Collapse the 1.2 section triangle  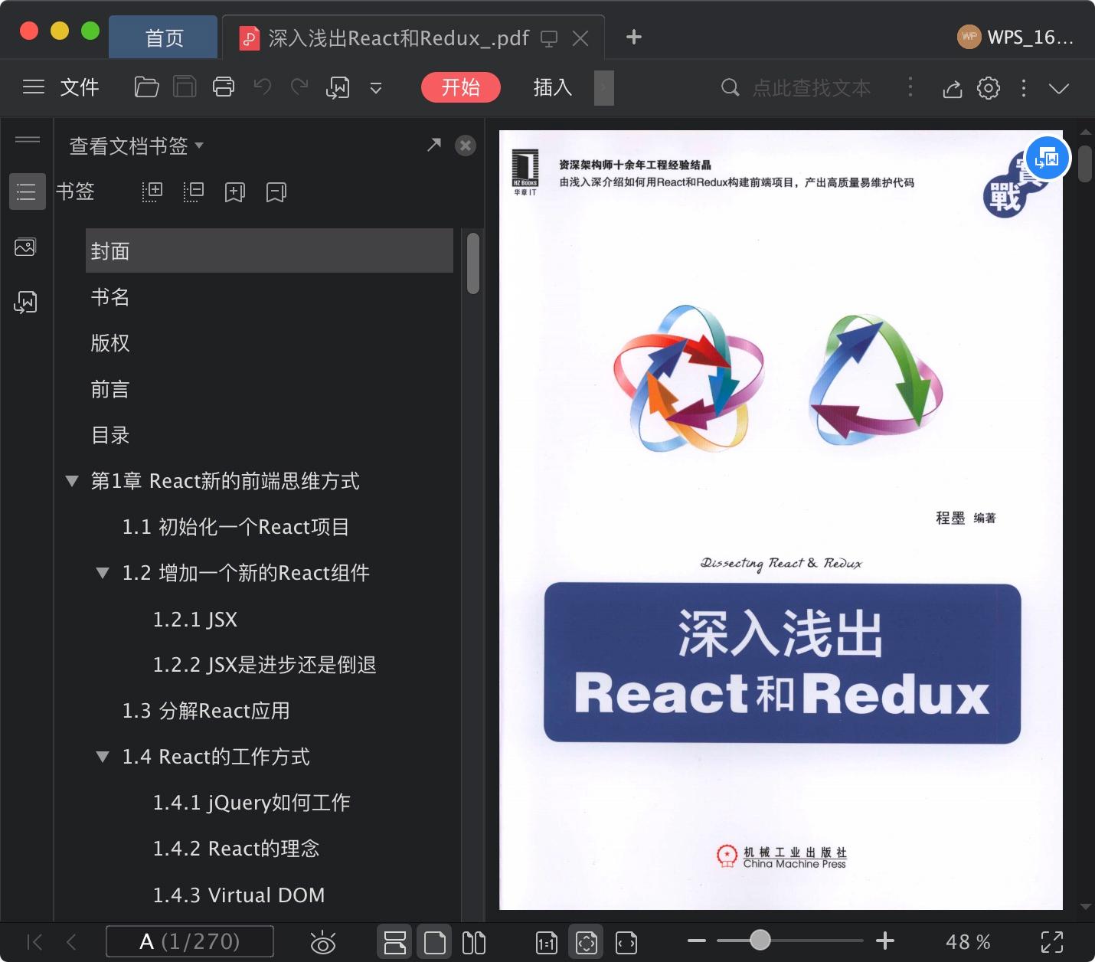103,573
